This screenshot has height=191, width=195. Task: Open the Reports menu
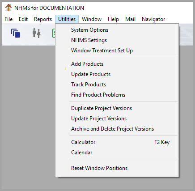click(43, 19)
